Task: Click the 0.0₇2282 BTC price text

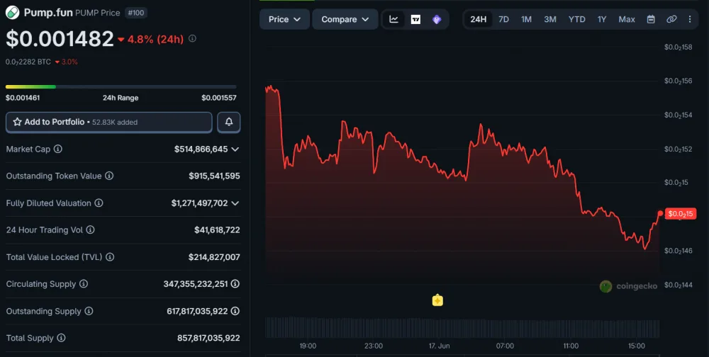Action: 28,62
